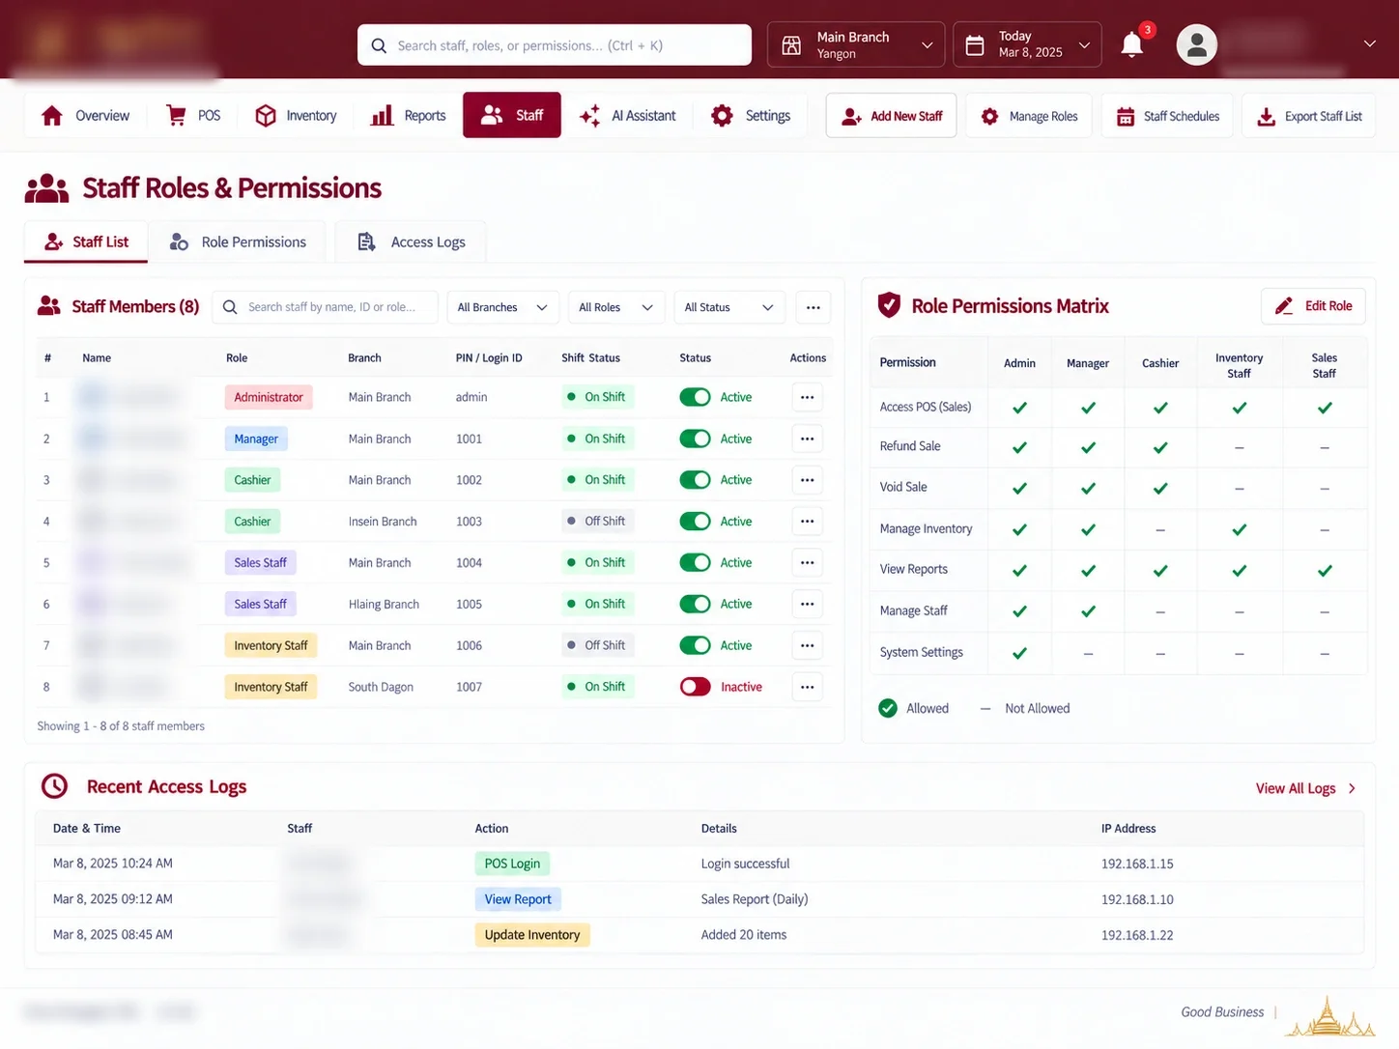Click the Edit Role button

1313,306
